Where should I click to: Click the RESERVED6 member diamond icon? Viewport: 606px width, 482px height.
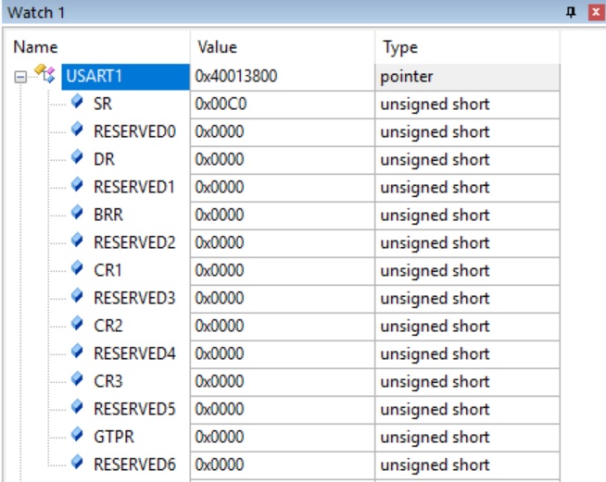coord(77,463)
